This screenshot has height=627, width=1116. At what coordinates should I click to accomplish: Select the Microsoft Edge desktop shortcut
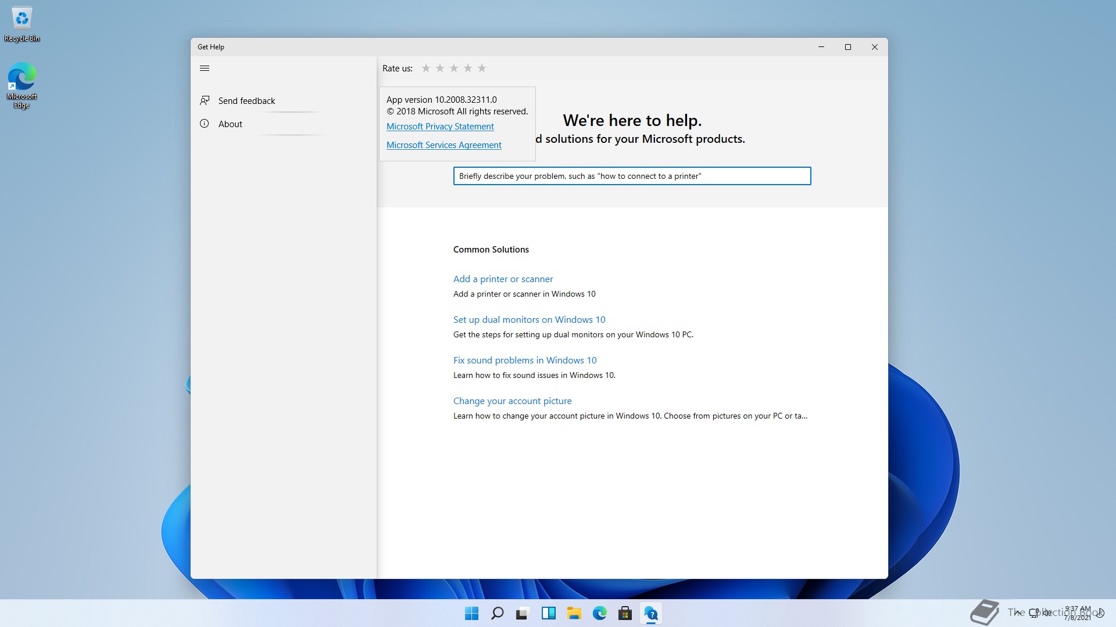(22, 85)
